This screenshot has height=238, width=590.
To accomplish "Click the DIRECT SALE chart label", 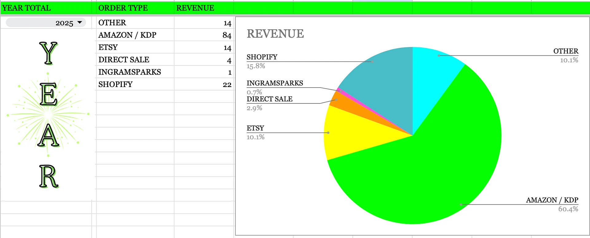I will pyautogui.click(x=269, y=99).
